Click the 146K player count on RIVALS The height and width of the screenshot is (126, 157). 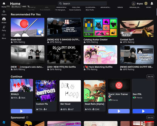(x=22, y=98)
